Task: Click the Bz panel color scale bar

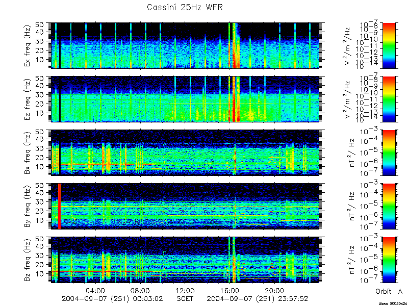Action: point(389,260)
